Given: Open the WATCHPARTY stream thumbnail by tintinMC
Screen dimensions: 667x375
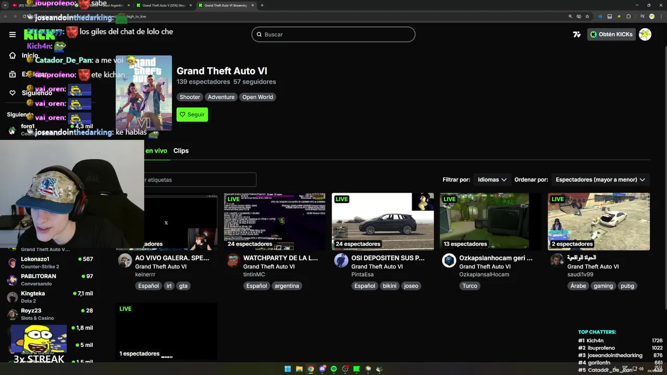Looking at the screenshot, I should pyautogui.click(x=275, y=222).
